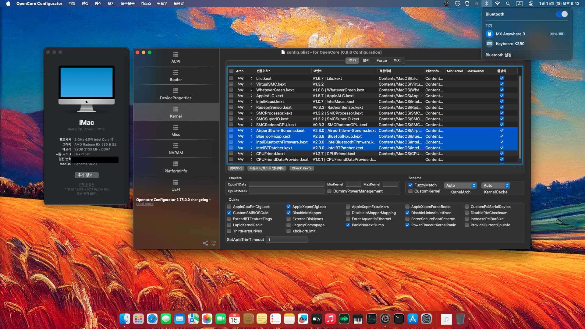
Task: Select the SMCSuperIO.kext row text
Action: [x=272, y=119]
